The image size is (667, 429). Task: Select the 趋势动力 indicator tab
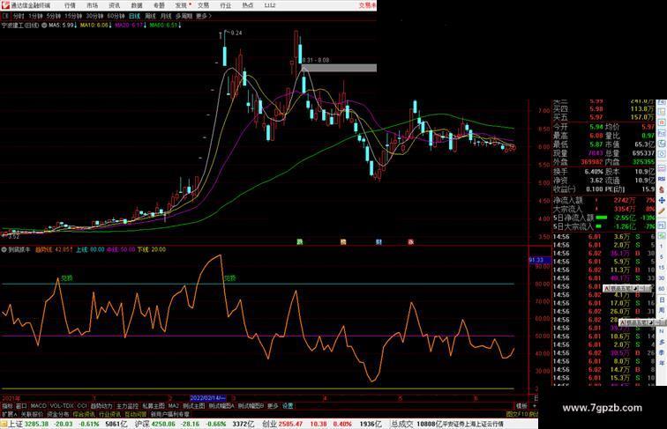click(101, 406)
